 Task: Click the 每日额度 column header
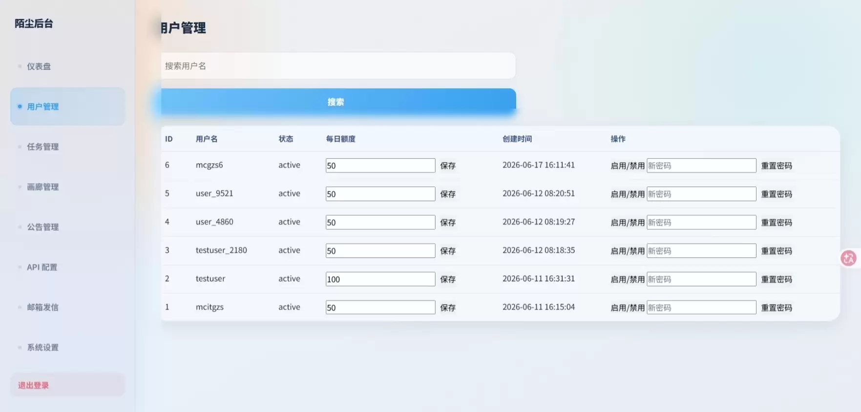coord(340,139)
